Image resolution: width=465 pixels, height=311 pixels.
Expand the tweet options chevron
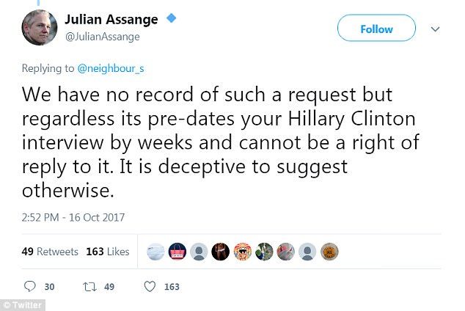(435, 29)
